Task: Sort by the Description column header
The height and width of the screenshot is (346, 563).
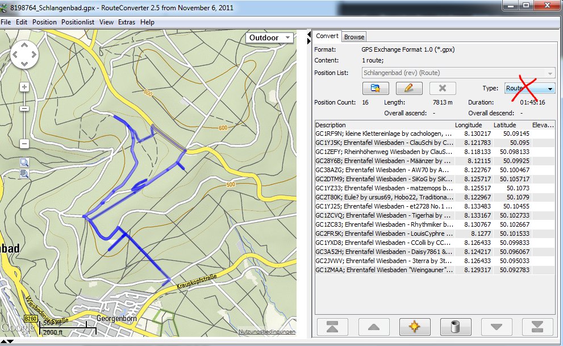Action: tap(384, 125)
